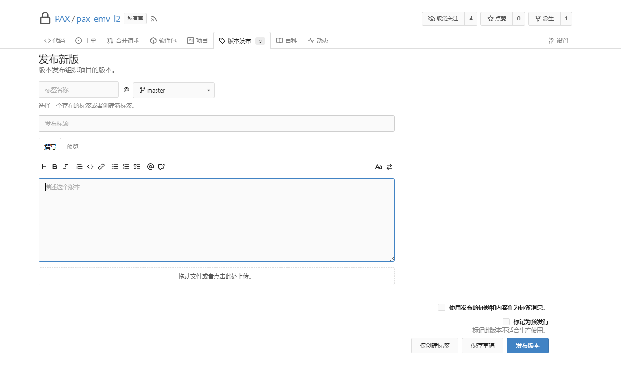This screenshot has width=621, height=366.
Task: Insert code with the angle brackets icon
Action: point(90,166)
